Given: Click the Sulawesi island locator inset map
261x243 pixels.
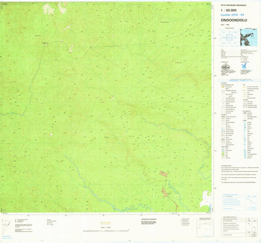Looking at the screenshot, I should click(x=249, y=37).
